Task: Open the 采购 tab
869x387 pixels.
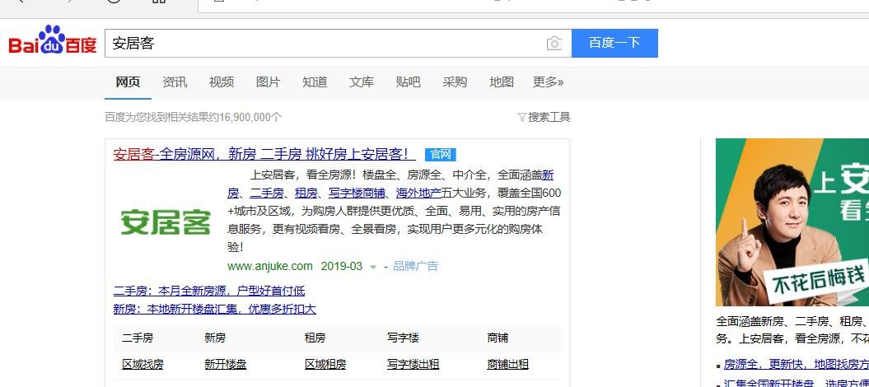Action: 455,82
